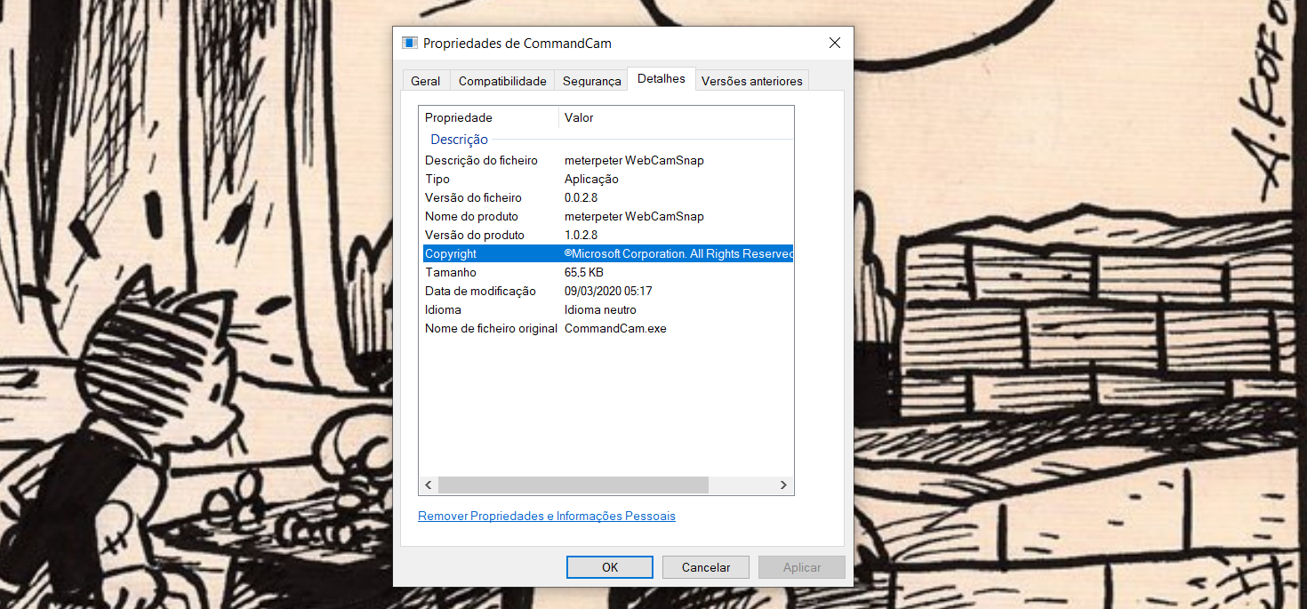Select the highlighted Copyright row

pos(606,254)
